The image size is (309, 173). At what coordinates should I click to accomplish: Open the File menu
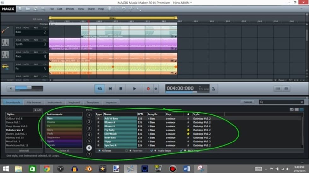[51, 9]
